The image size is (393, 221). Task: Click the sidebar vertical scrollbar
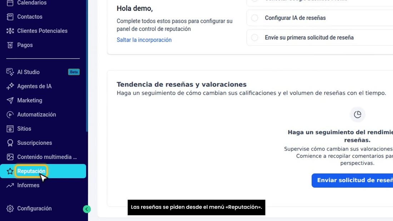pos(87,66)
